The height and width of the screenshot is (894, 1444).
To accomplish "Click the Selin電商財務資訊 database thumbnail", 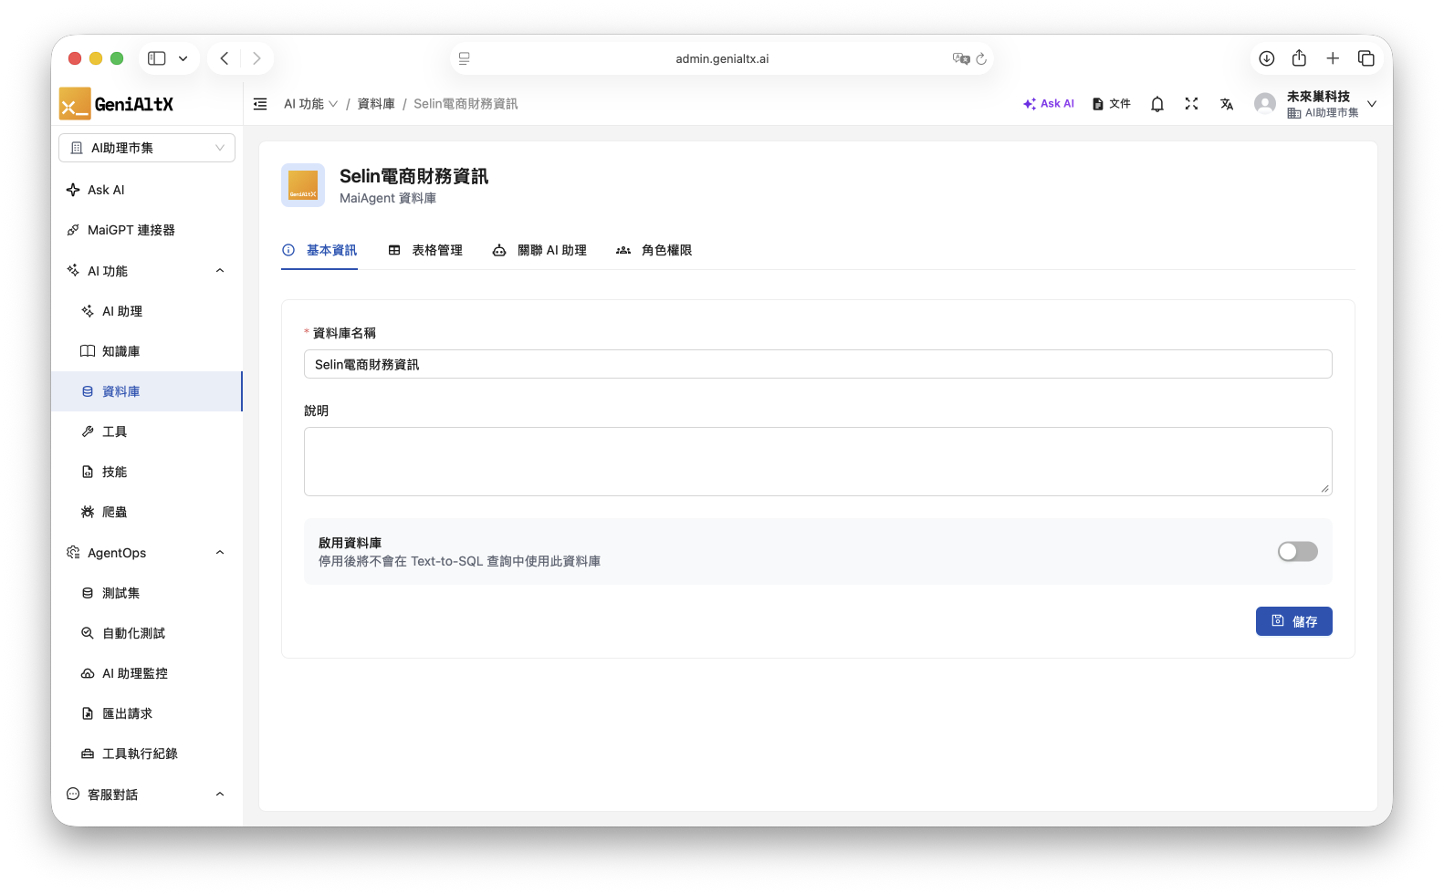I will click(303, 185).
